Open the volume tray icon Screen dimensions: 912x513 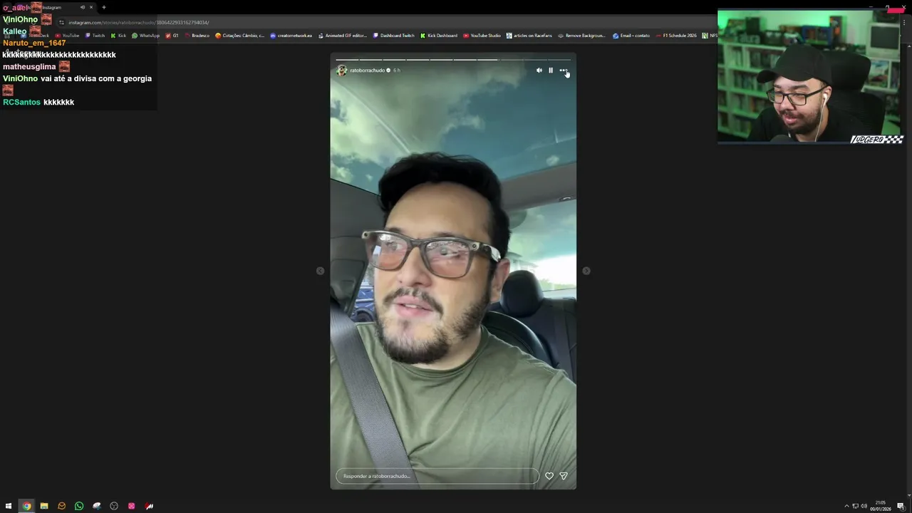click(x=864, y=506)
